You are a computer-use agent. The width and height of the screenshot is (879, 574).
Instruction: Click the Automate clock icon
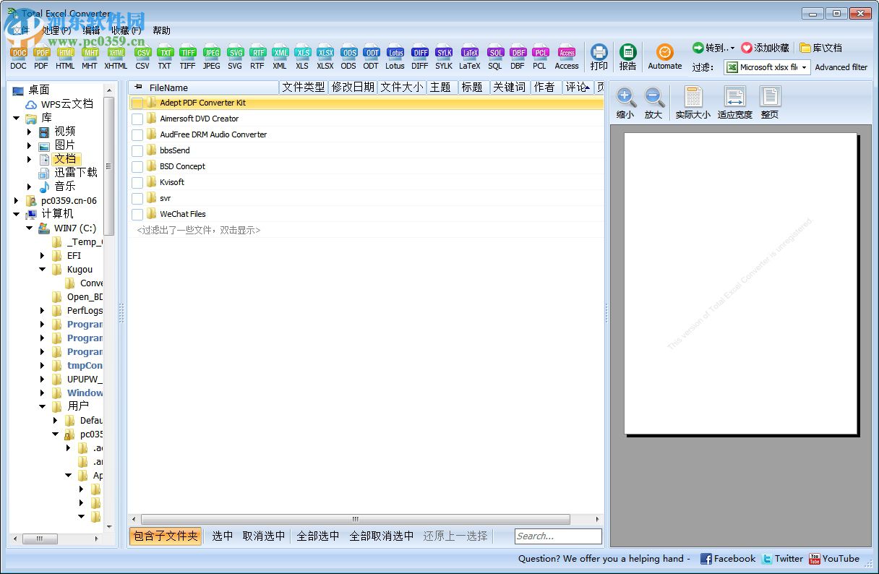[x=664, y=52]
